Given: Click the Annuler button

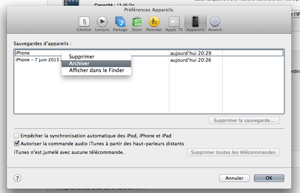Looking at the screenshot, I should [x=234, y=178].
